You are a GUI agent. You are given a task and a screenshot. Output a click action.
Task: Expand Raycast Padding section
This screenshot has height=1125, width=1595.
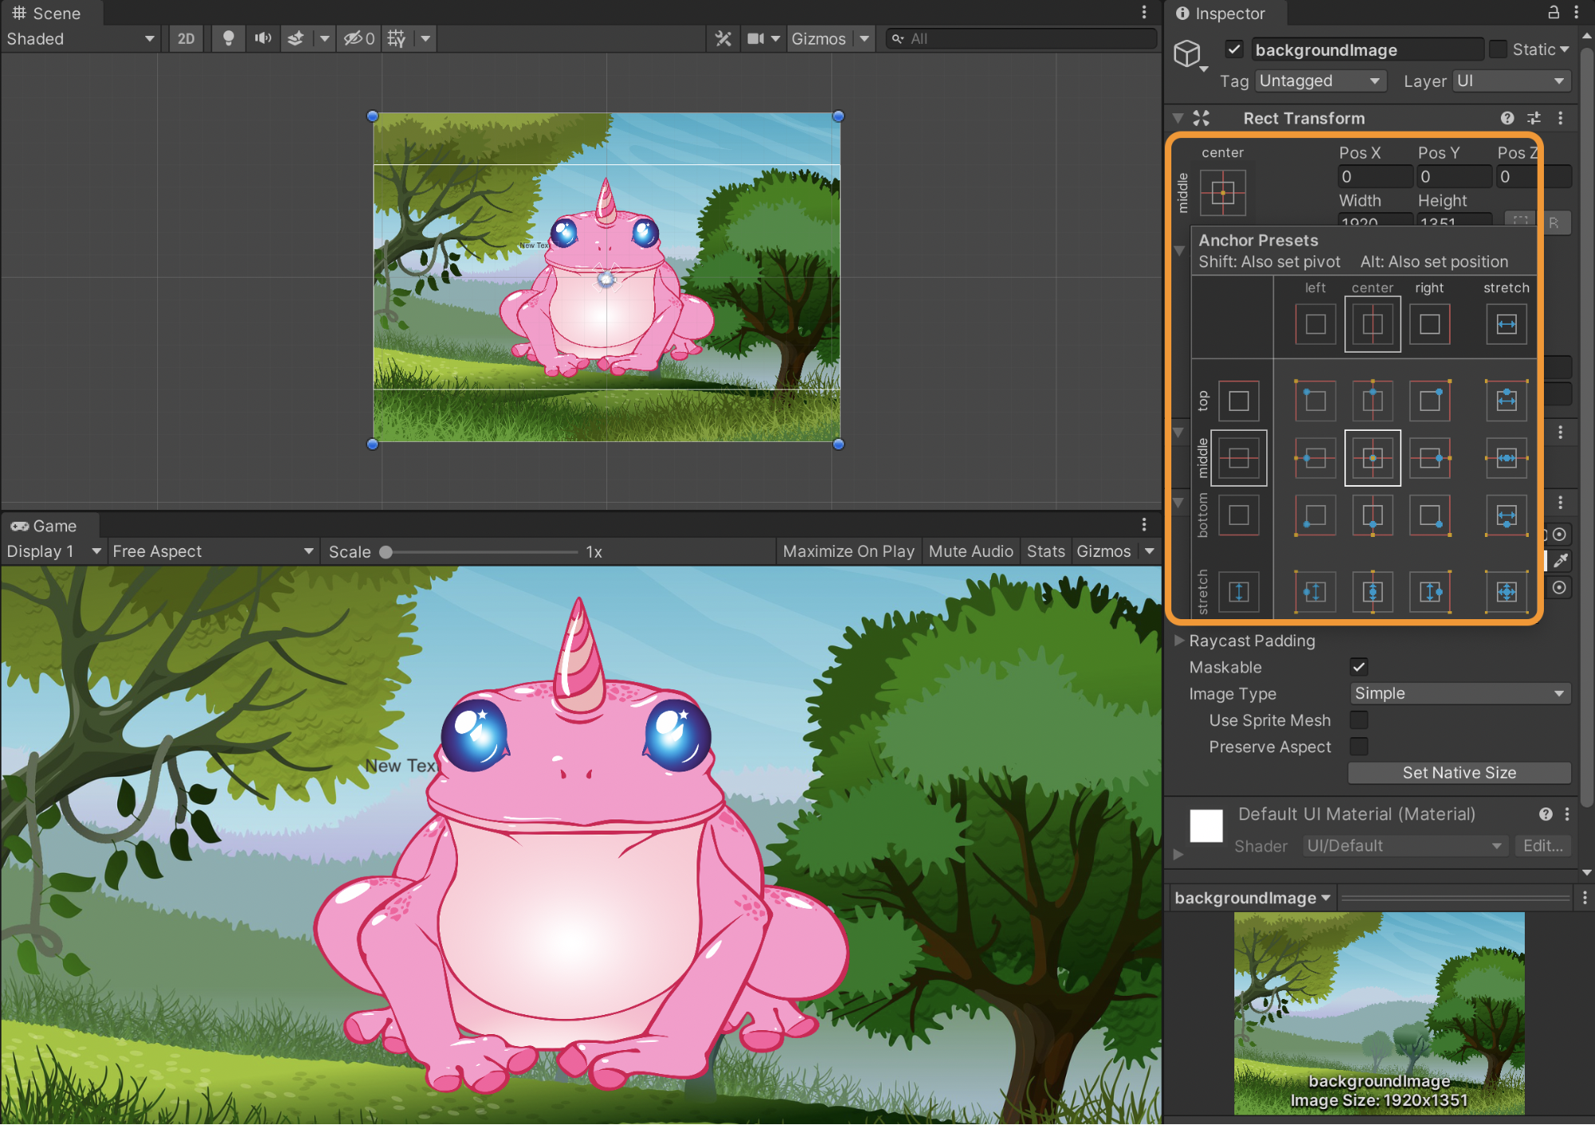point(1178,641)
